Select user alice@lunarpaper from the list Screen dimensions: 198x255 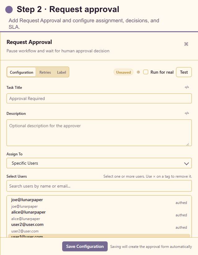pos(99,215)
